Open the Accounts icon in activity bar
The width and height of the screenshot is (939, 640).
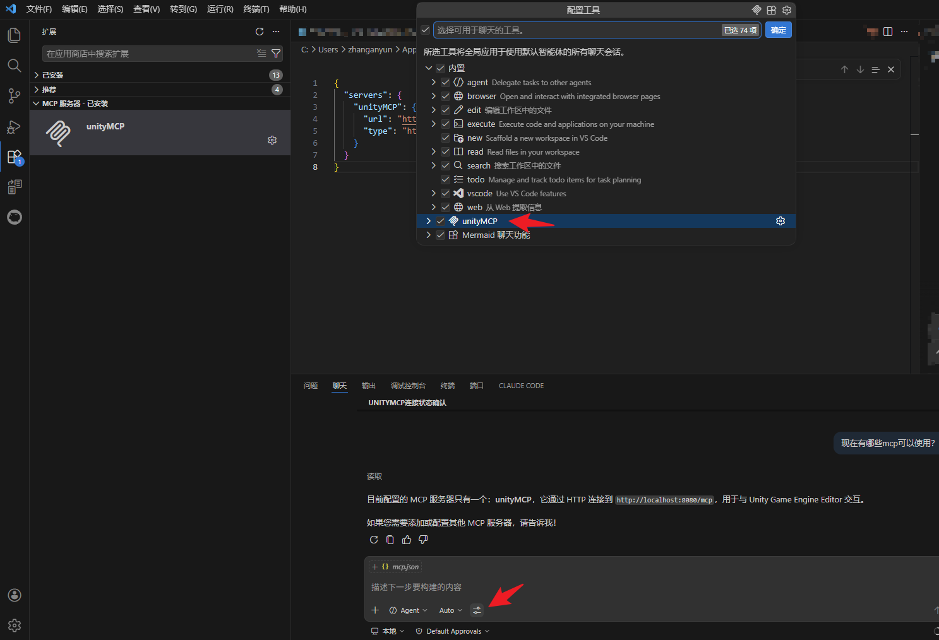(x=14, y=595)
